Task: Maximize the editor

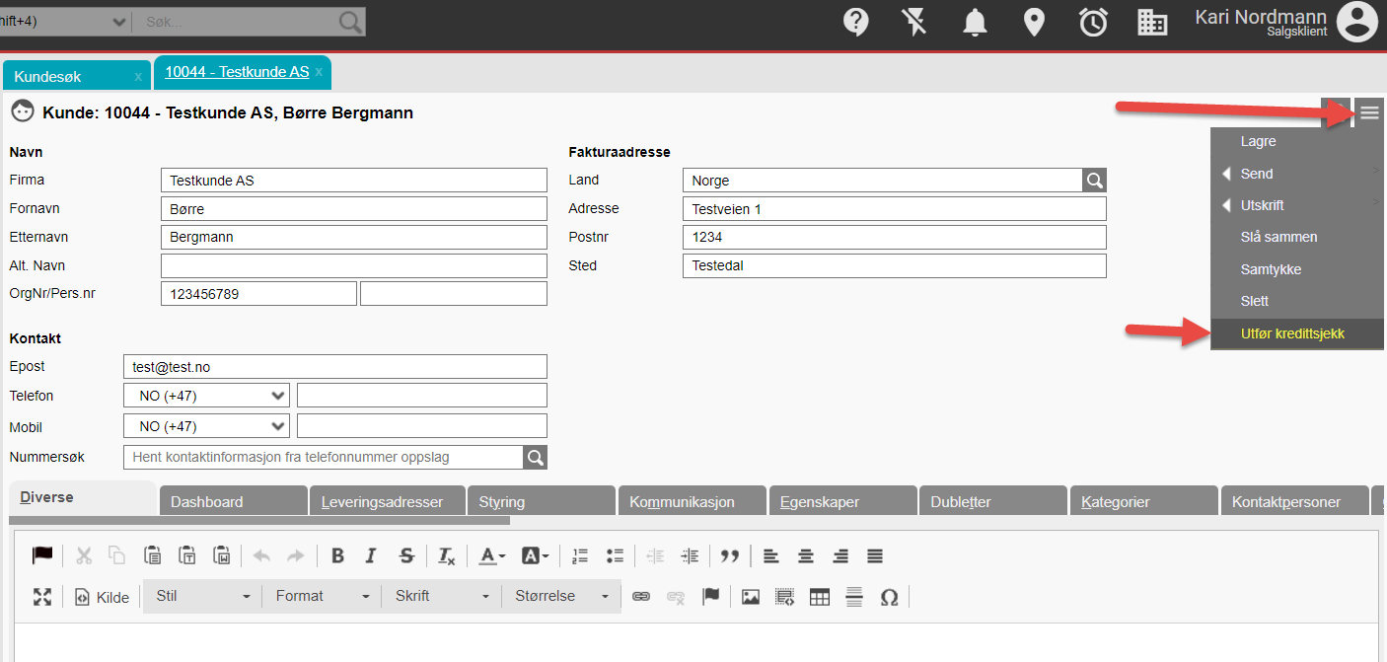Action: pyautogui.click(x=42, y=596)
